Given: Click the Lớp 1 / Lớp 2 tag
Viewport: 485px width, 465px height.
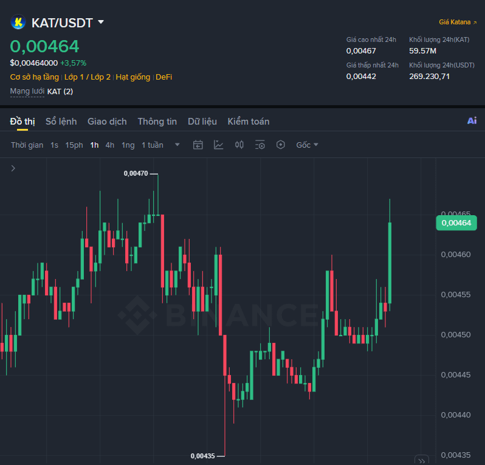Looking at the screenshot, I should point(88,77).
